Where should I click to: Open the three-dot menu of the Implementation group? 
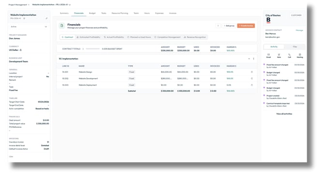[253, 59]
